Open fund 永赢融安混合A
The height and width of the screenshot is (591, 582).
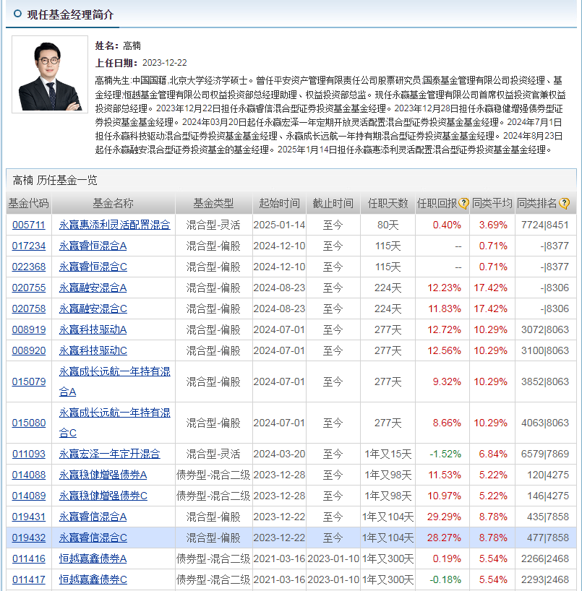[x=93, y=288]
